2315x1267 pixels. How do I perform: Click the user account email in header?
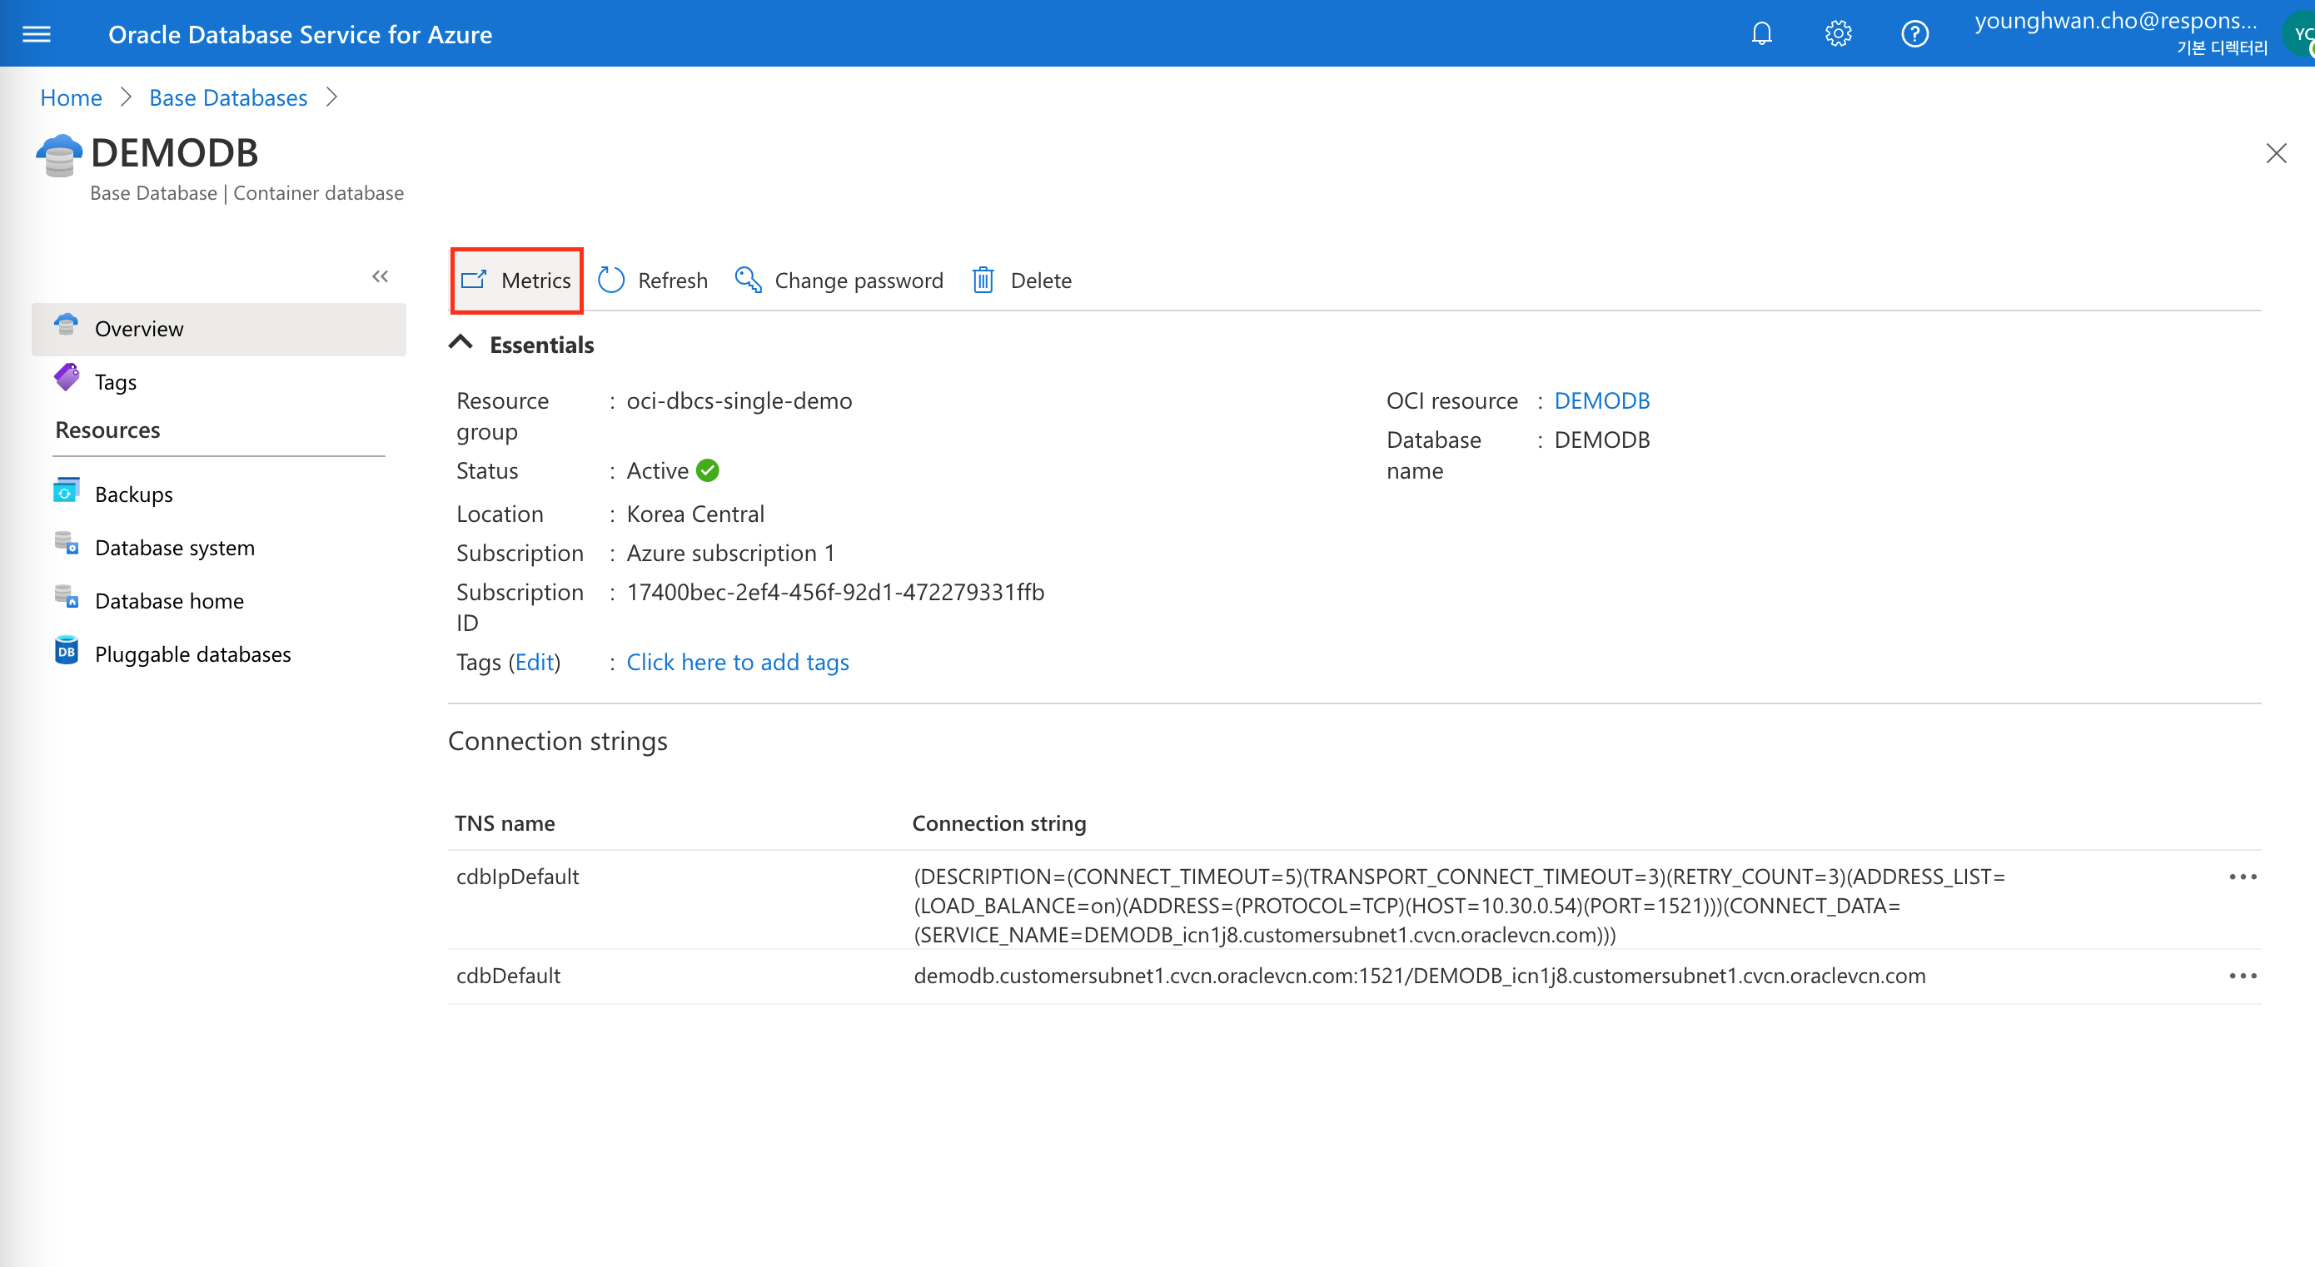point(2115,20)
